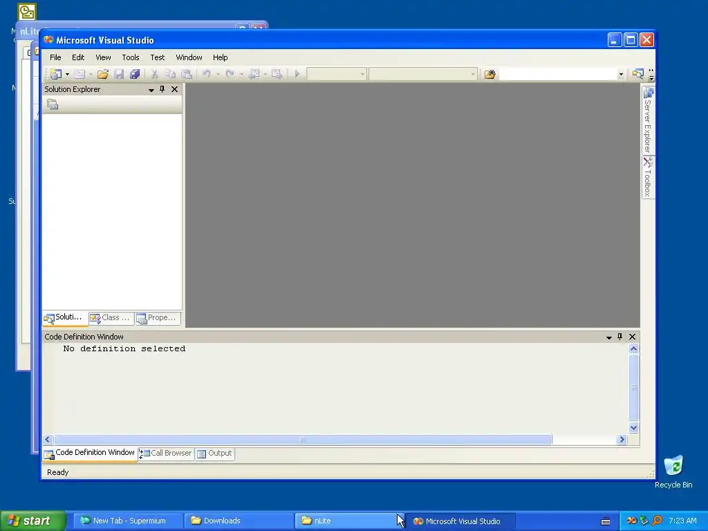Click inside the Find combo box field
This screenshot has height=531, width=708.
(x=558, y=74)
